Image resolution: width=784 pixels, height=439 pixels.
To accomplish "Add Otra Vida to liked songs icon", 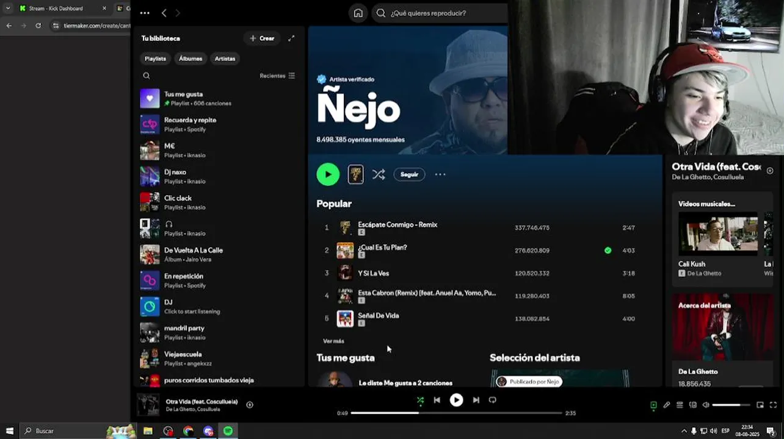I will coord(250,405).
